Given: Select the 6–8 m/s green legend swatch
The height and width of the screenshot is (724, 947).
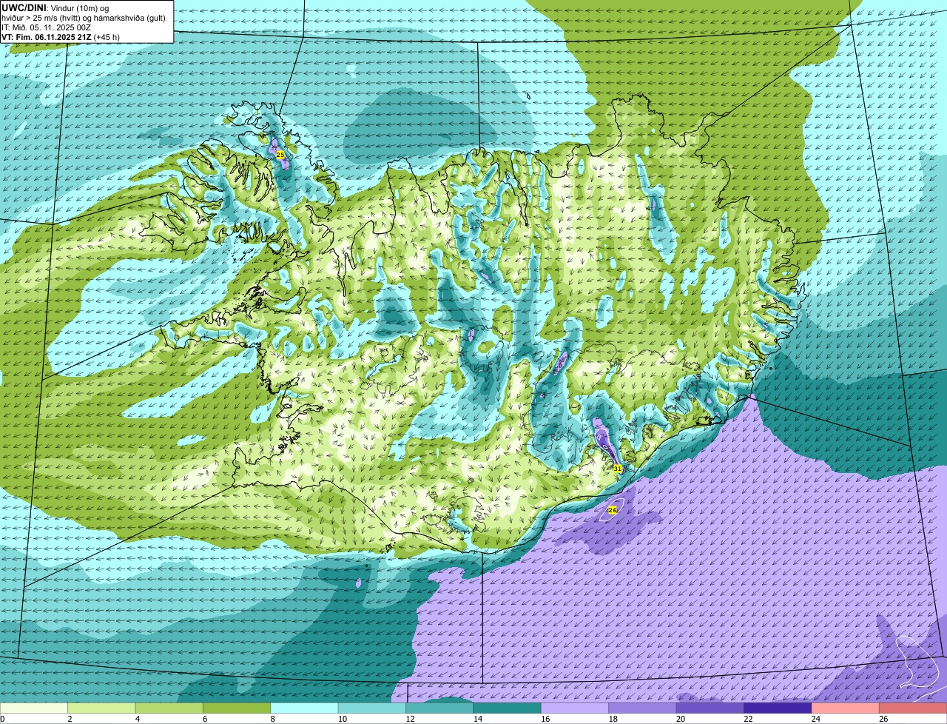Looking at the screenshot, I should [237, 708].
